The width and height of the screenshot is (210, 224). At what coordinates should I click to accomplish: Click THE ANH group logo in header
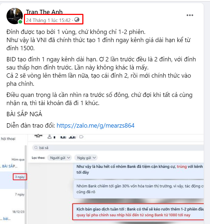click(x=39, y=136)
